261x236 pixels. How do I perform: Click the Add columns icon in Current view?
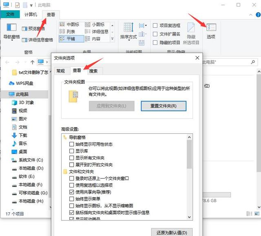coord(142,34)
